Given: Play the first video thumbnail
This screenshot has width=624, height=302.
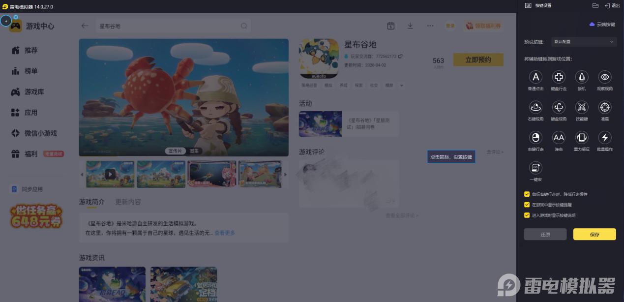Looking at the screenshot, I should (x=110, y=174).
